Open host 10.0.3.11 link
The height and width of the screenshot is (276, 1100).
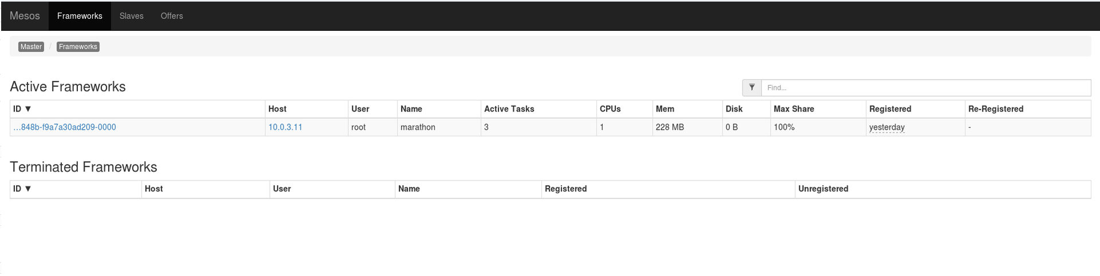285,127
